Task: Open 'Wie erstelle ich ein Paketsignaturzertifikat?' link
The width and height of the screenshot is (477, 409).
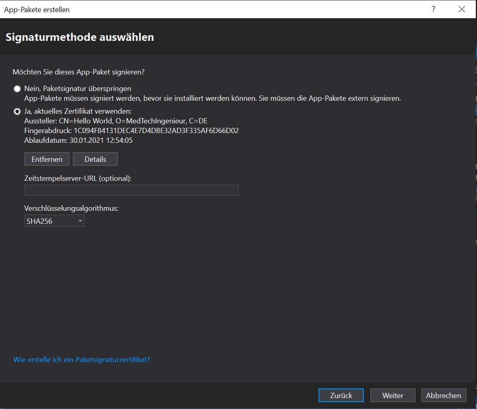Action: click(82, 360)
